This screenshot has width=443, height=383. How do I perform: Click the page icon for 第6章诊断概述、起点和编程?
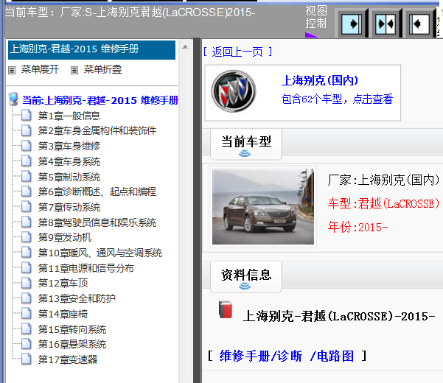click(x=27, y=191)
